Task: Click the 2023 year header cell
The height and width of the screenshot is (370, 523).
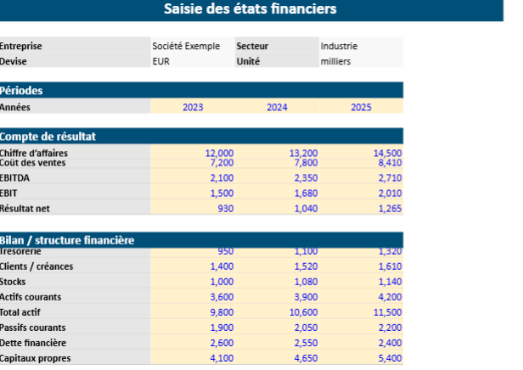Action: coord(193,108)
